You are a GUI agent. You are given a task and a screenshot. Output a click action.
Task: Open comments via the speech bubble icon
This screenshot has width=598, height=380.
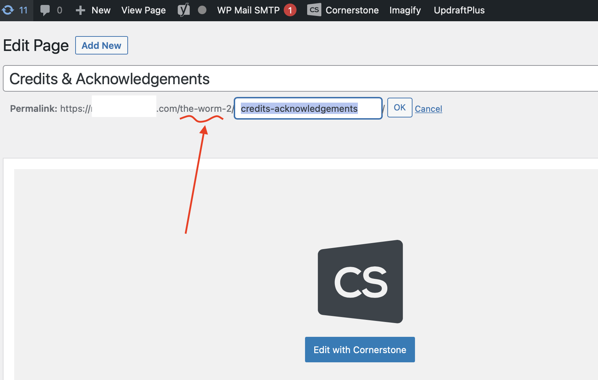tap(45, 10)
